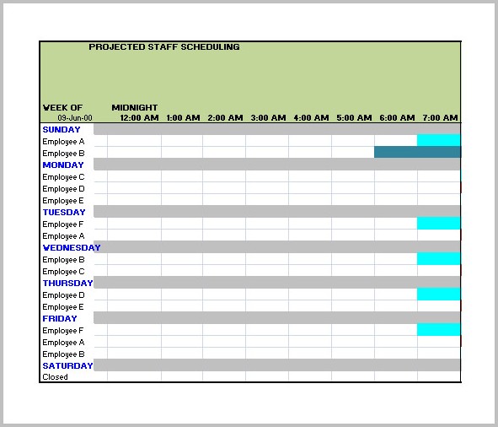Select Employee F under FRIDAY
This screenshot has width=498, height=427.
tap(63, 331)
